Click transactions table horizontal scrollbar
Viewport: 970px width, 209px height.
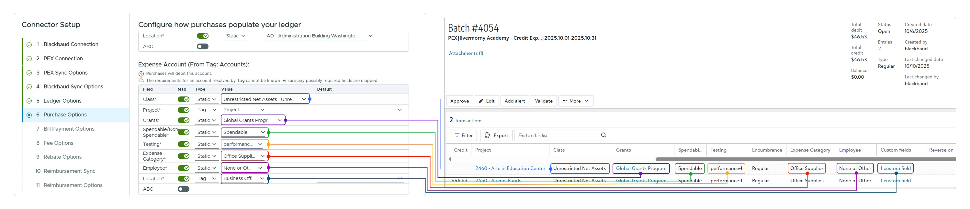point(806,159)
